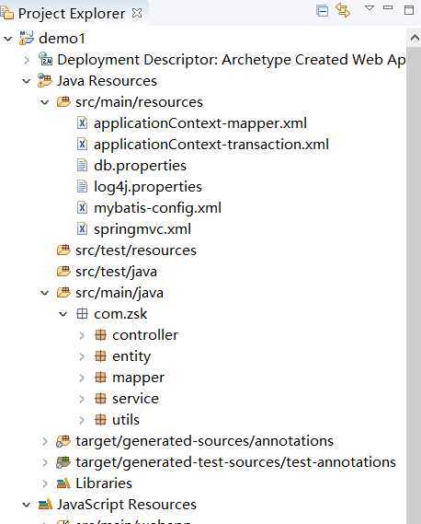Click the scrollbar up arrow

(x=415, y=38)
